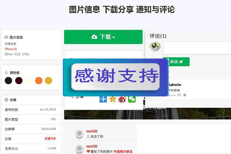Select the dark green palette swatch

8,81
